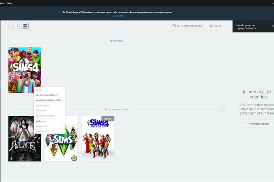Image resolution: width=274 pixels, height=182 pixels.
Task: Click the info icon in the Legacy Edition banner
Action: point(60,12)
